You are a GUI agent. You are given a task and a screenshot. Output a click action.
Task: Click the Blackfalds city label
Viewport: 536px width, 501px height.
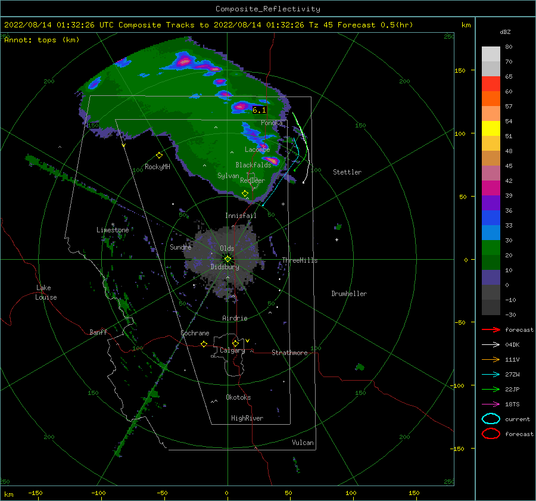click(253, 165)
